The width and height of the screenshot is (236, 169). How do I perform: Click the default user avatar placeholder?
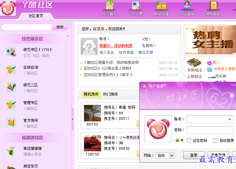pyautogui.click(x=89, y=46)
